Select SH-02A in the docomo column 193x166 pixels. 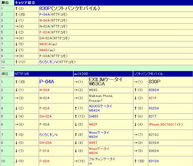click(x=46, y=116)
